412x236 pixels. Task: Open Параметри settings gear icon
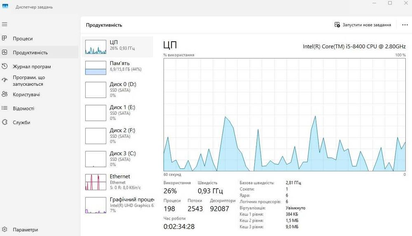(x=5, y=229)
